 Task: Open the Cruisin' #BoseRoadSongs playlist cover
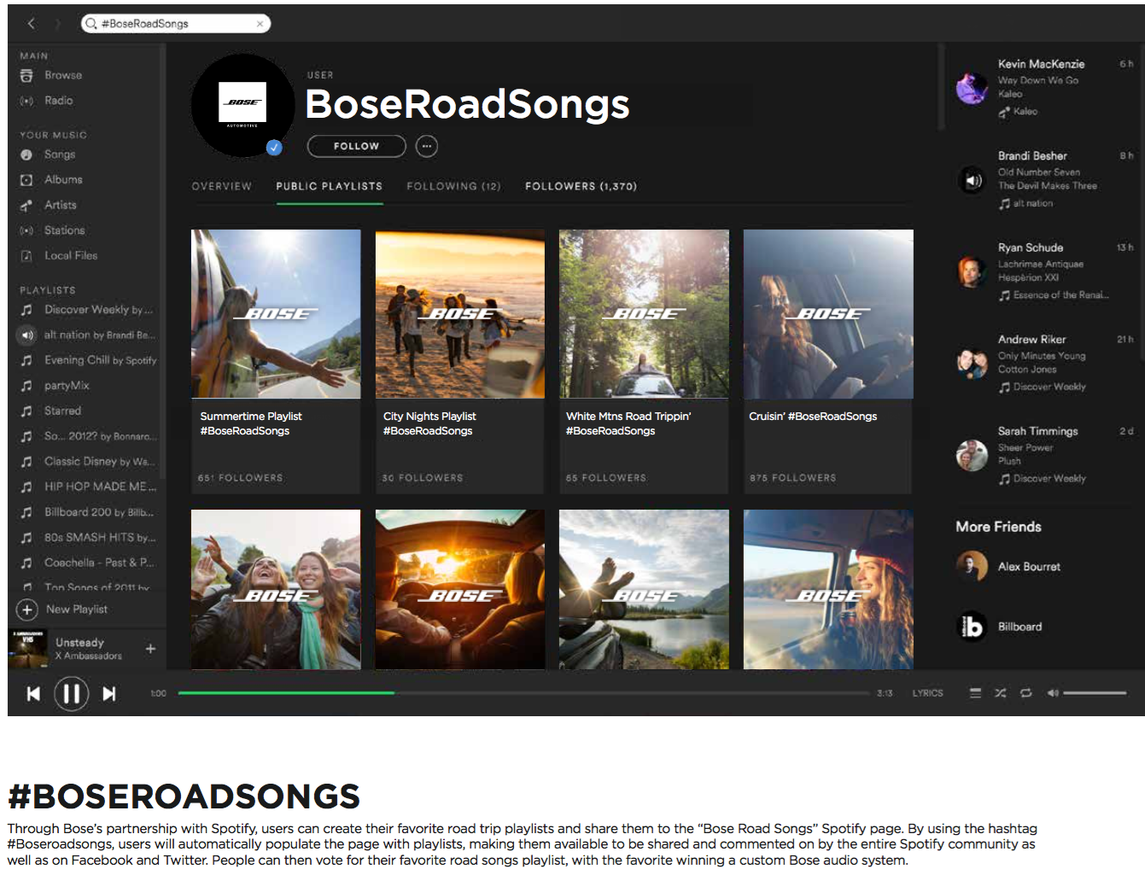point(828,313)
